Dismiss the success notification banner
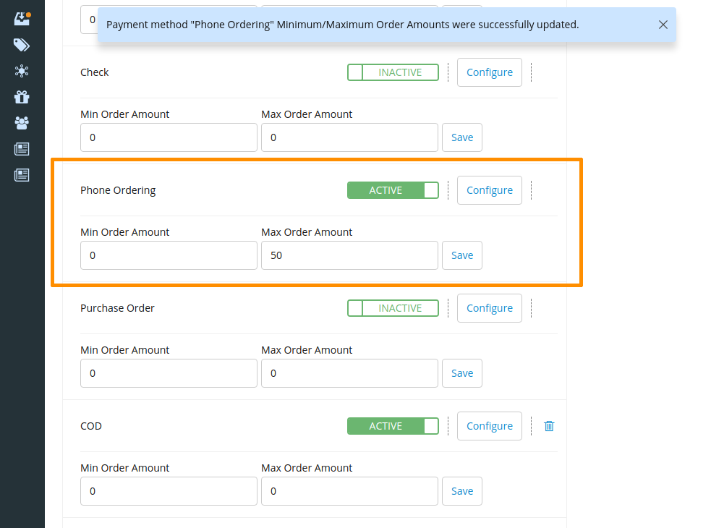Viewport: 711px width, 528px height. point(663,25)
